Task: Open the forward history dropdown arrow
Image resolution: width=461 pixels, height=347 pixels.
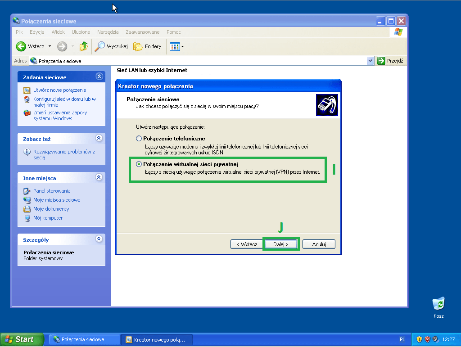Action: (x=72, y=46)
